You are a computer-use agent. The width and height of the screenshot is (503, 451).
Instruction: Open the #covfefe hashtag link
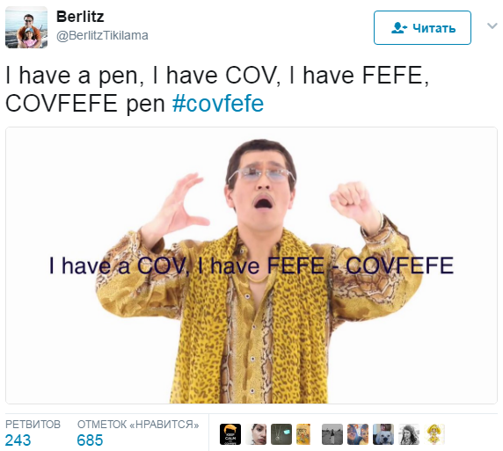218,104
